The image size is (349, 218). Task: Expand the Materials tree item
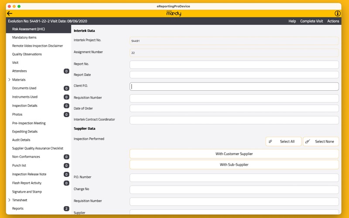tap(9, 80)
